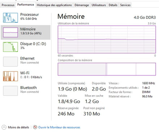Open the Disque 0 activity graph thumbnail
Viewport: 159px width, 132px height.
pyautogui.click(x=10, y=47)
